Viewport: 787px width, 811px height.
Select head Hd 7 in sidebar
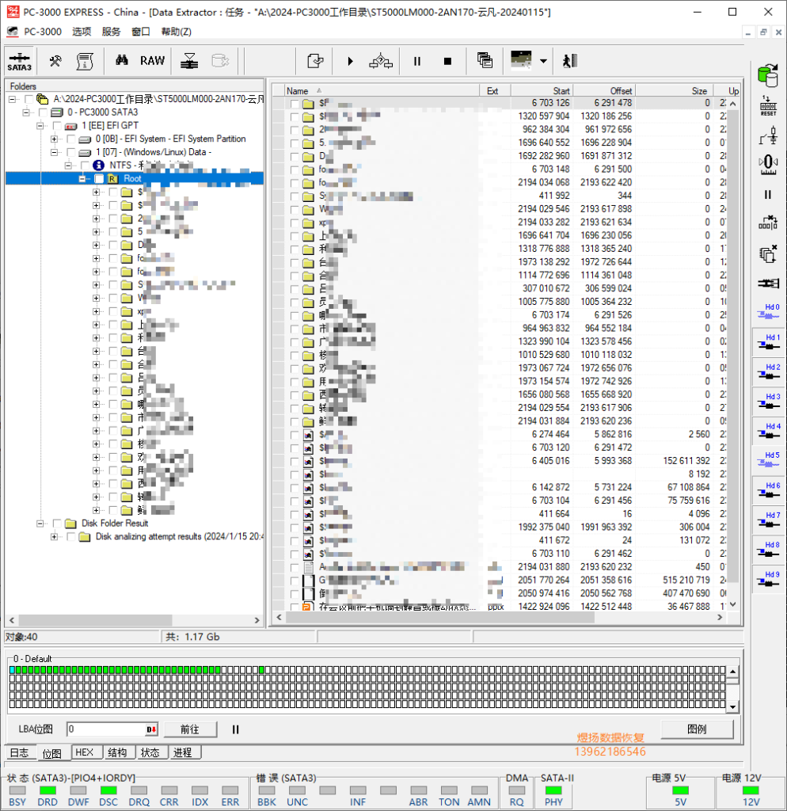768,520
